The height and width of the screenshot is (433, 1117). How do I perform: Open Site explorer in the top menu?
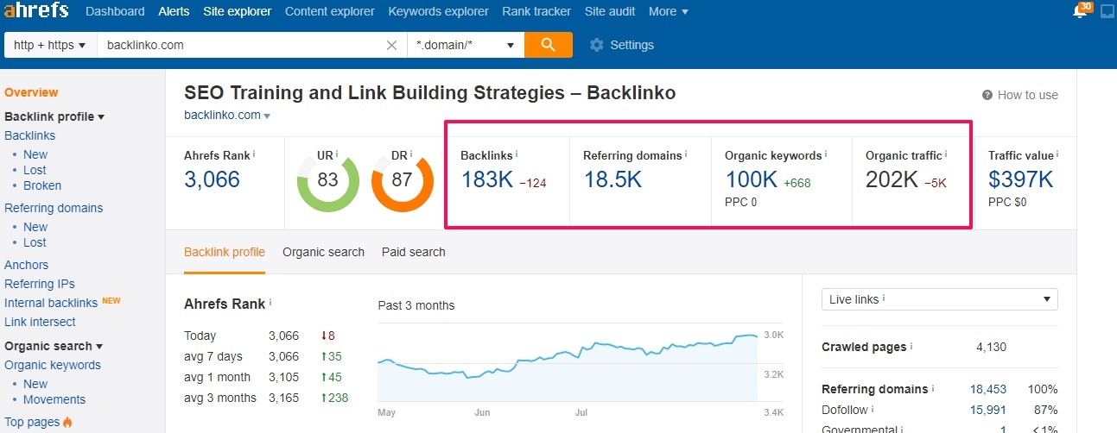[x=237, y=11]
